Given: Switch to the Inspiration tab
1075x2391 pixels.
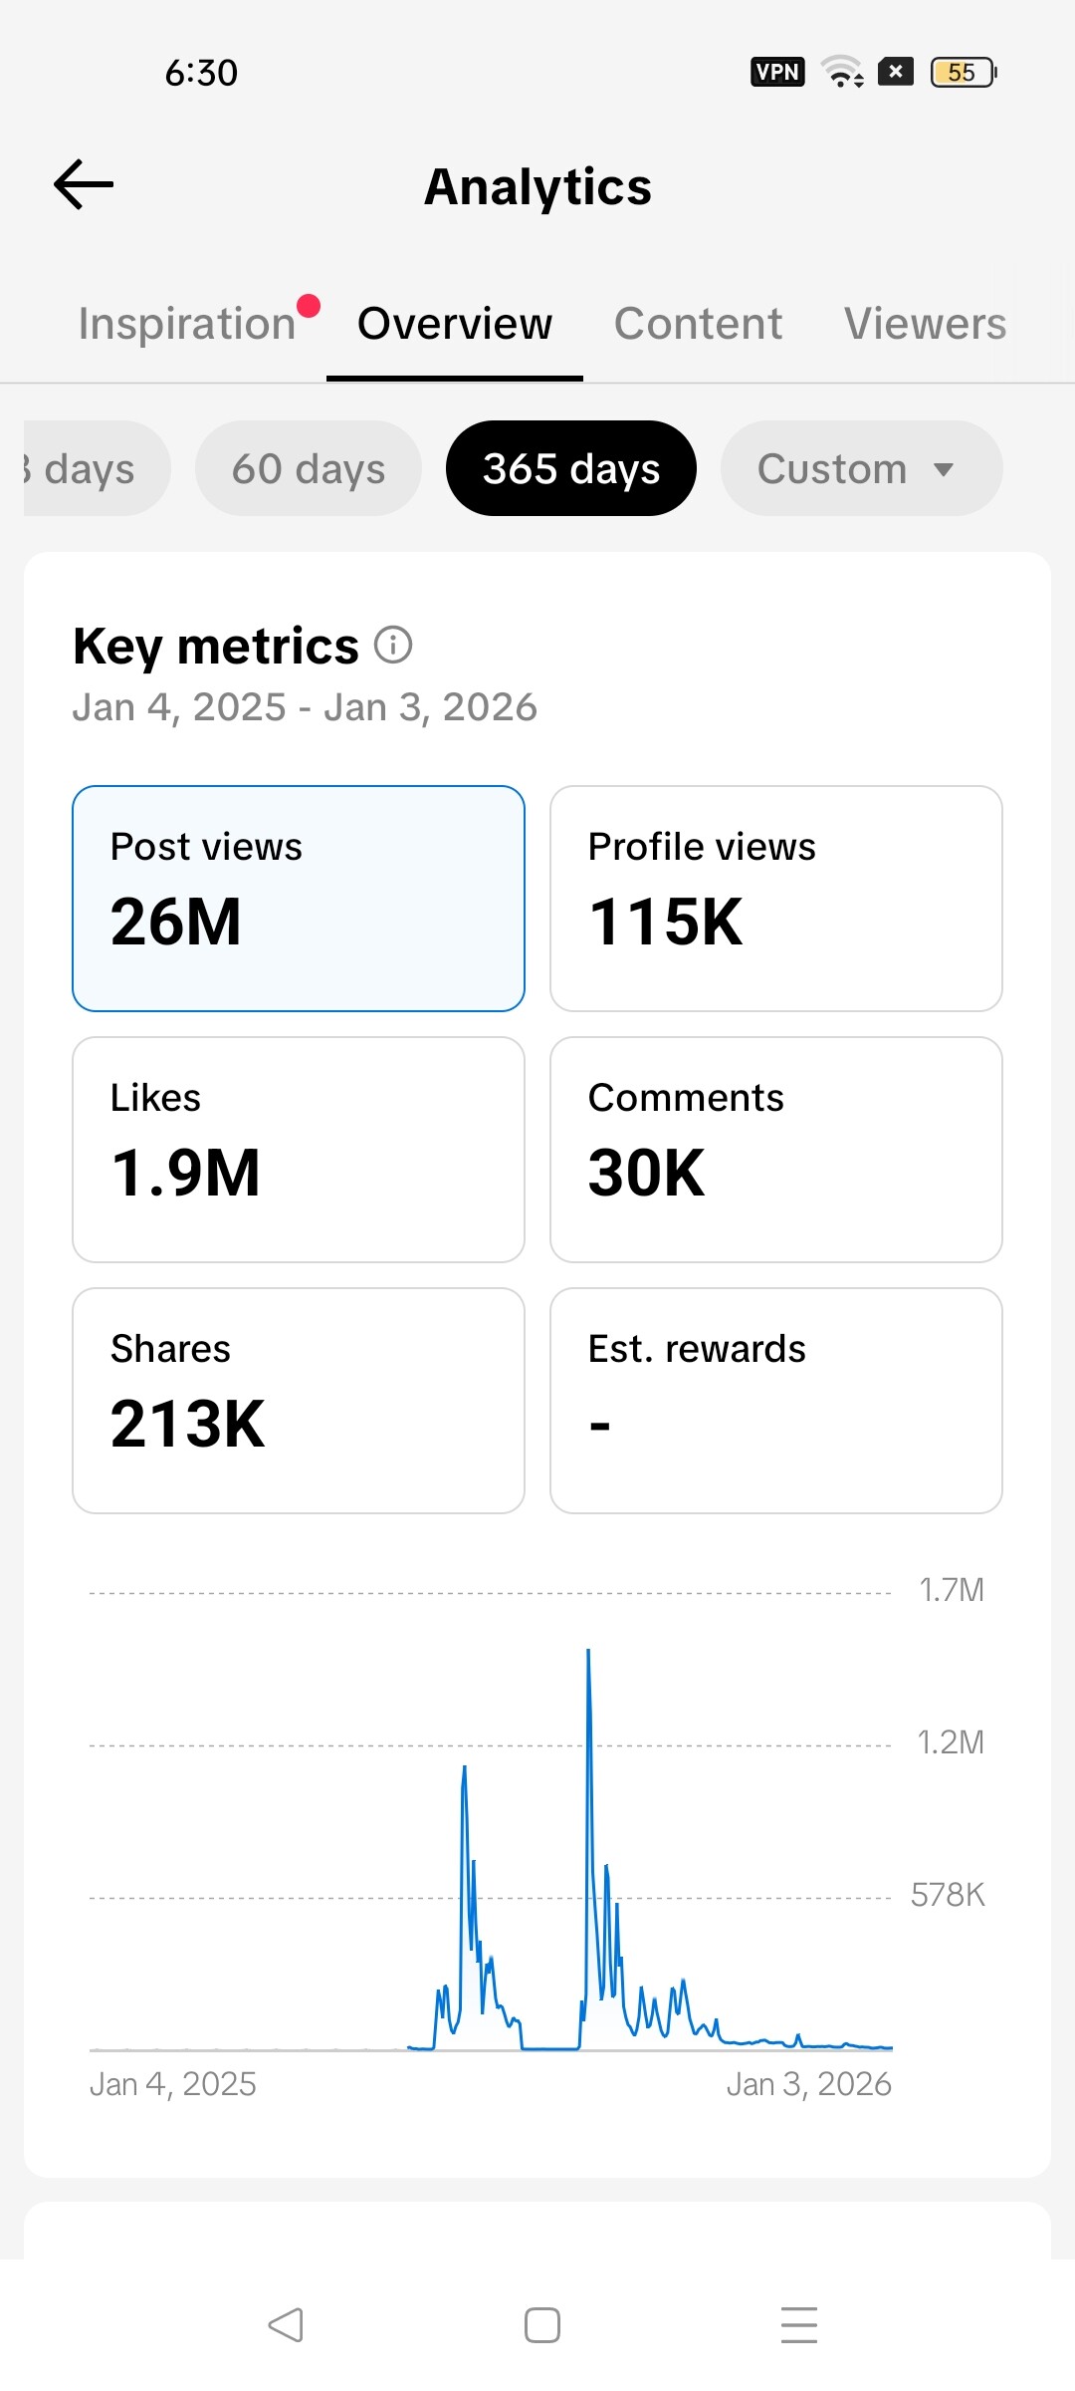Looking at the screenshot, I should pos(187,324).
